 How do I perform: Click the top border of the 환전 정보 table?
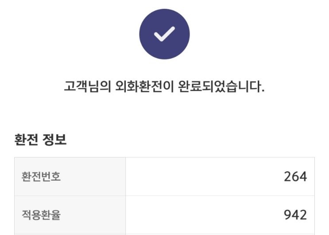pos(164,157)
